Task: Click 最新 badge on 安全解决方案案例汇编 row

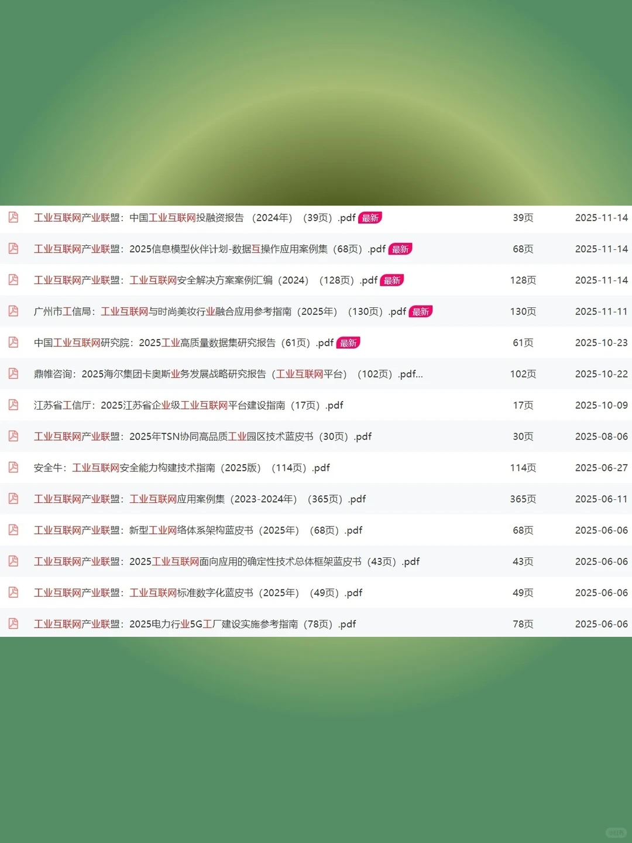Action: coord(392,280)
